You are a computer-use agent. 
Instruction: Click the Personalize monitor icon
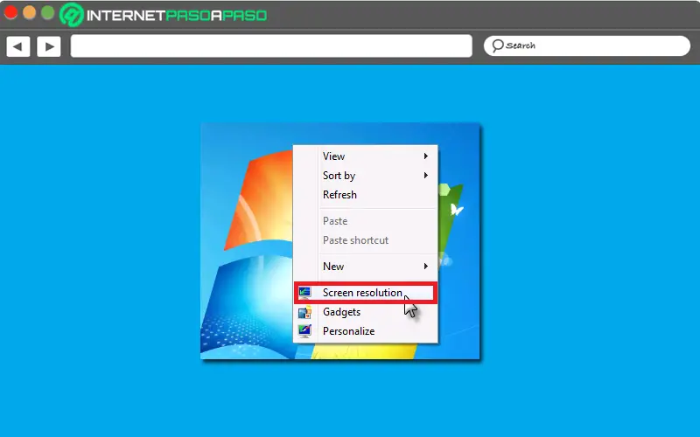304,331
